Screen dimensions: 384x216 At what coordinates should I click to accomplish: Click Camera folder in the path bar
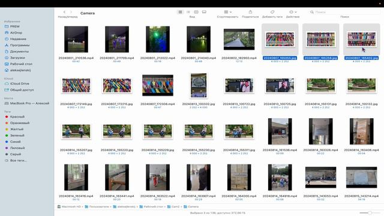point(191,206)
